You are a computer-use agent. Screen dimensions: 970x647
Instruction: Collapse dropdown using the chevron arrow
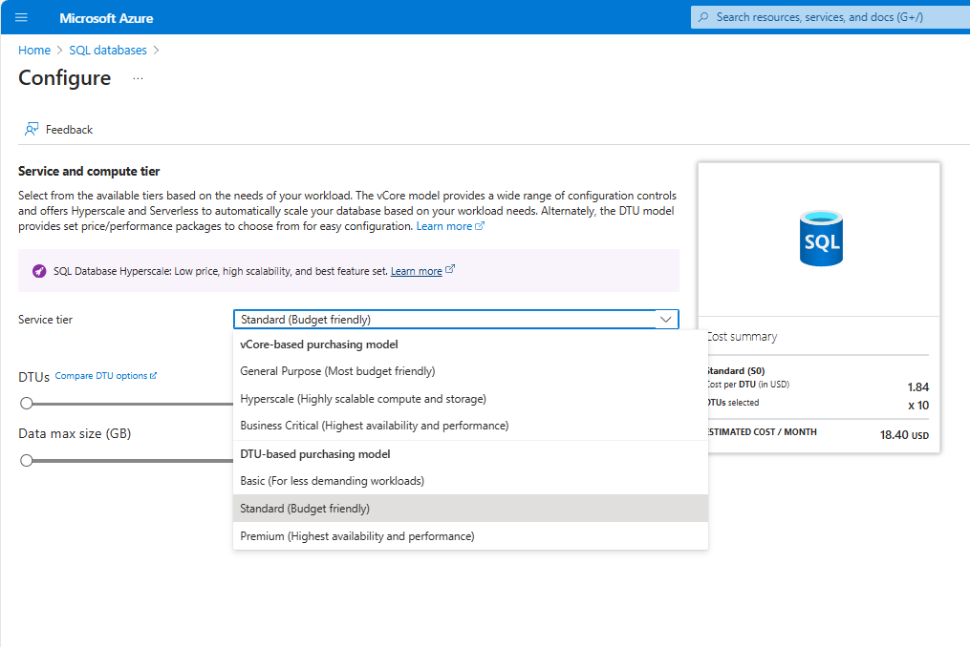point(666,320)
